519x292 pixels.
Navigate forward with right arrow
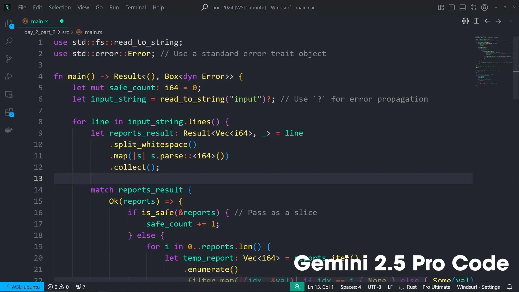(x=498, y=21)
